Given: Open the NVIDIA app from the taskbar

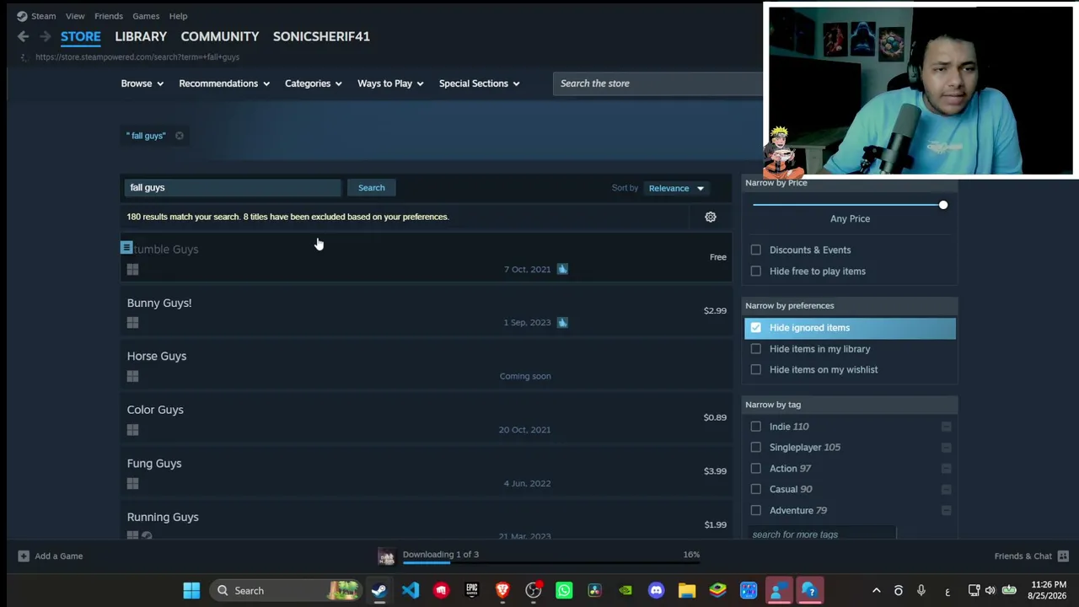Looking at the screenshot, I should tap(625, 591).
